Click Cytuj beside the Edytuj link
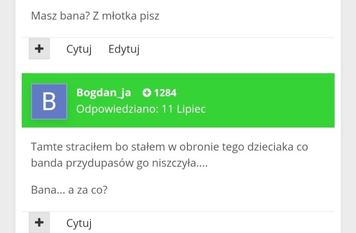This screenshot has width=356, height=233. click(79, 49)
